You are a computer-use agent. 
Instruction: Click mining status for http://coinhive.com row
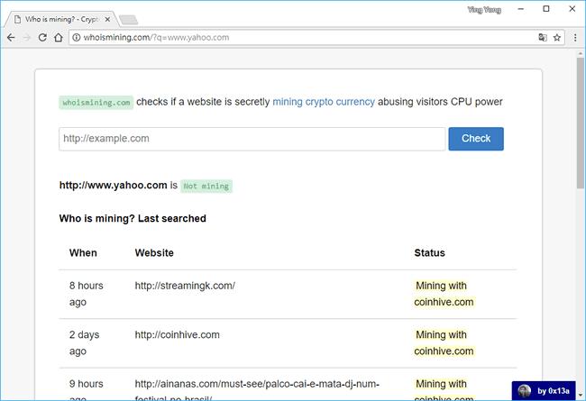444,342
